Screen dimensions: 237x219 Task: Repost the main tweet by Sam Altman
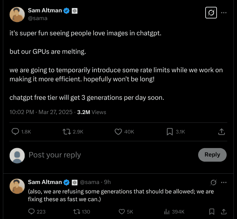pyautogui.click(x=67, y=132)
